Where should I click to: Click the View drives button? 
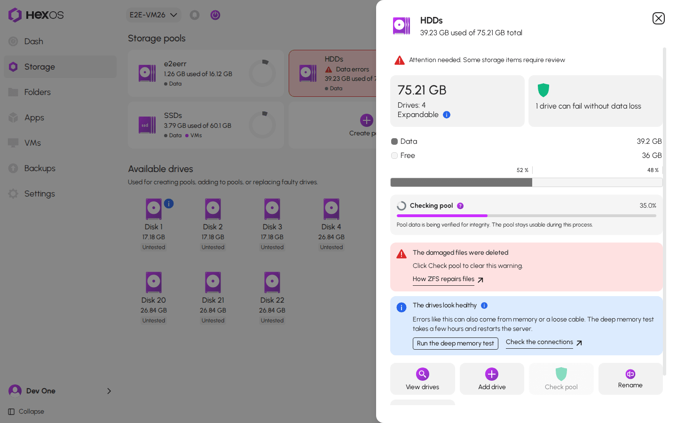423,379
